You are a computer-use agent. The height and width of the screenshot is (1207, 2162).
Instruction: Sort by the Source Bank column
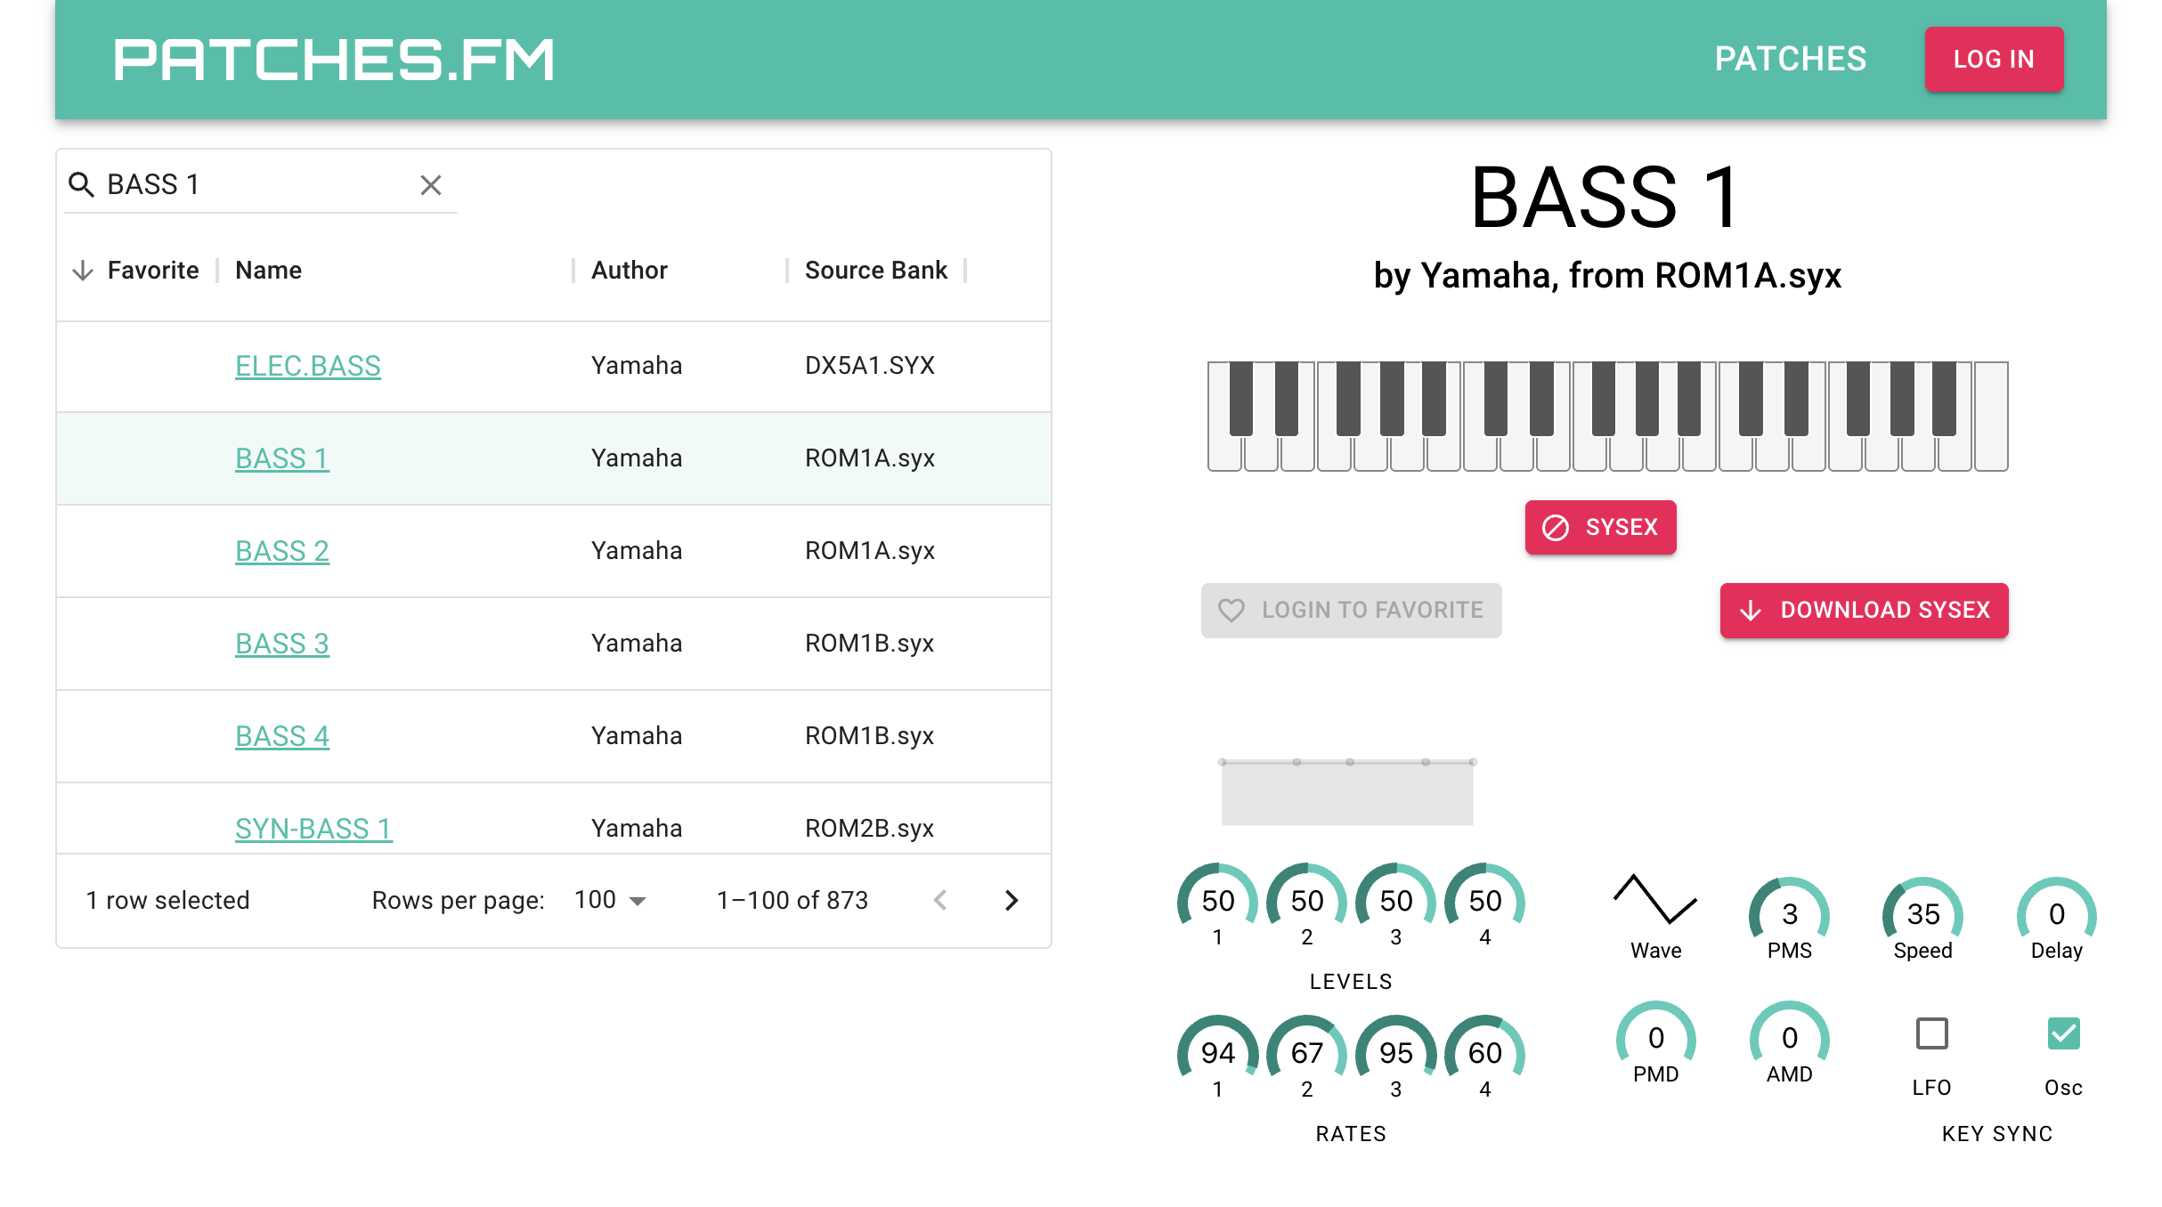click(876, 271)
